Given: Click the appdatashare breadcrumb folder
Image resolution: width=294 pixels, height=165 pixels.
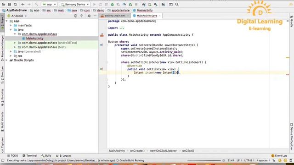Looking at the screenshot, I should coord(119,10).
